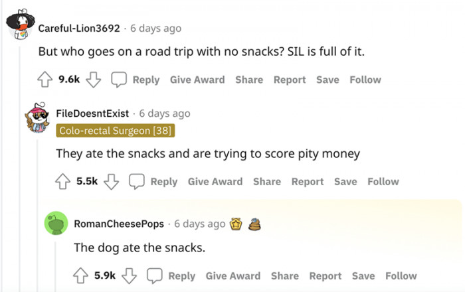Click RomanCheesePops' green avatar

tap(56, 224)
